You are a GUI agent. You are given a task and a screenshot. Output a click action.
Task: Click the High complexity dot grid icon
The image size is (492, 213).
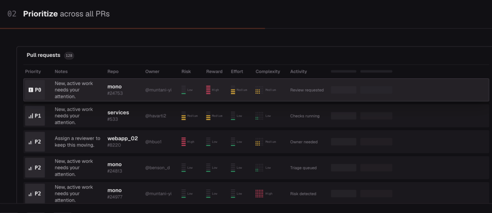click(x=259, y=193)
